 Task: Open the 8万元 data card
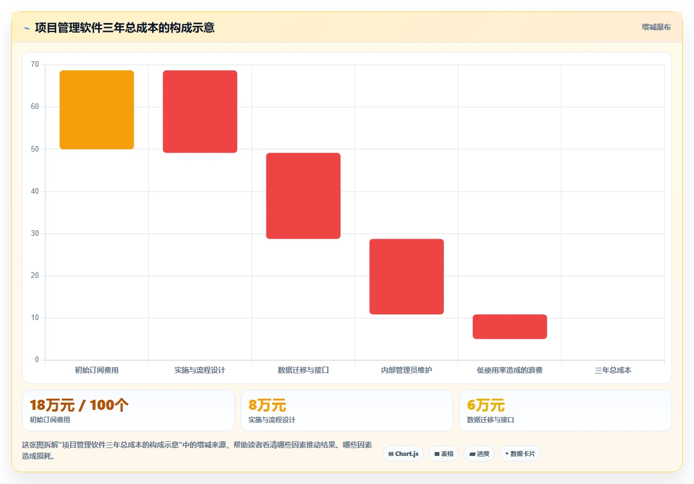[x=347, y=410]
